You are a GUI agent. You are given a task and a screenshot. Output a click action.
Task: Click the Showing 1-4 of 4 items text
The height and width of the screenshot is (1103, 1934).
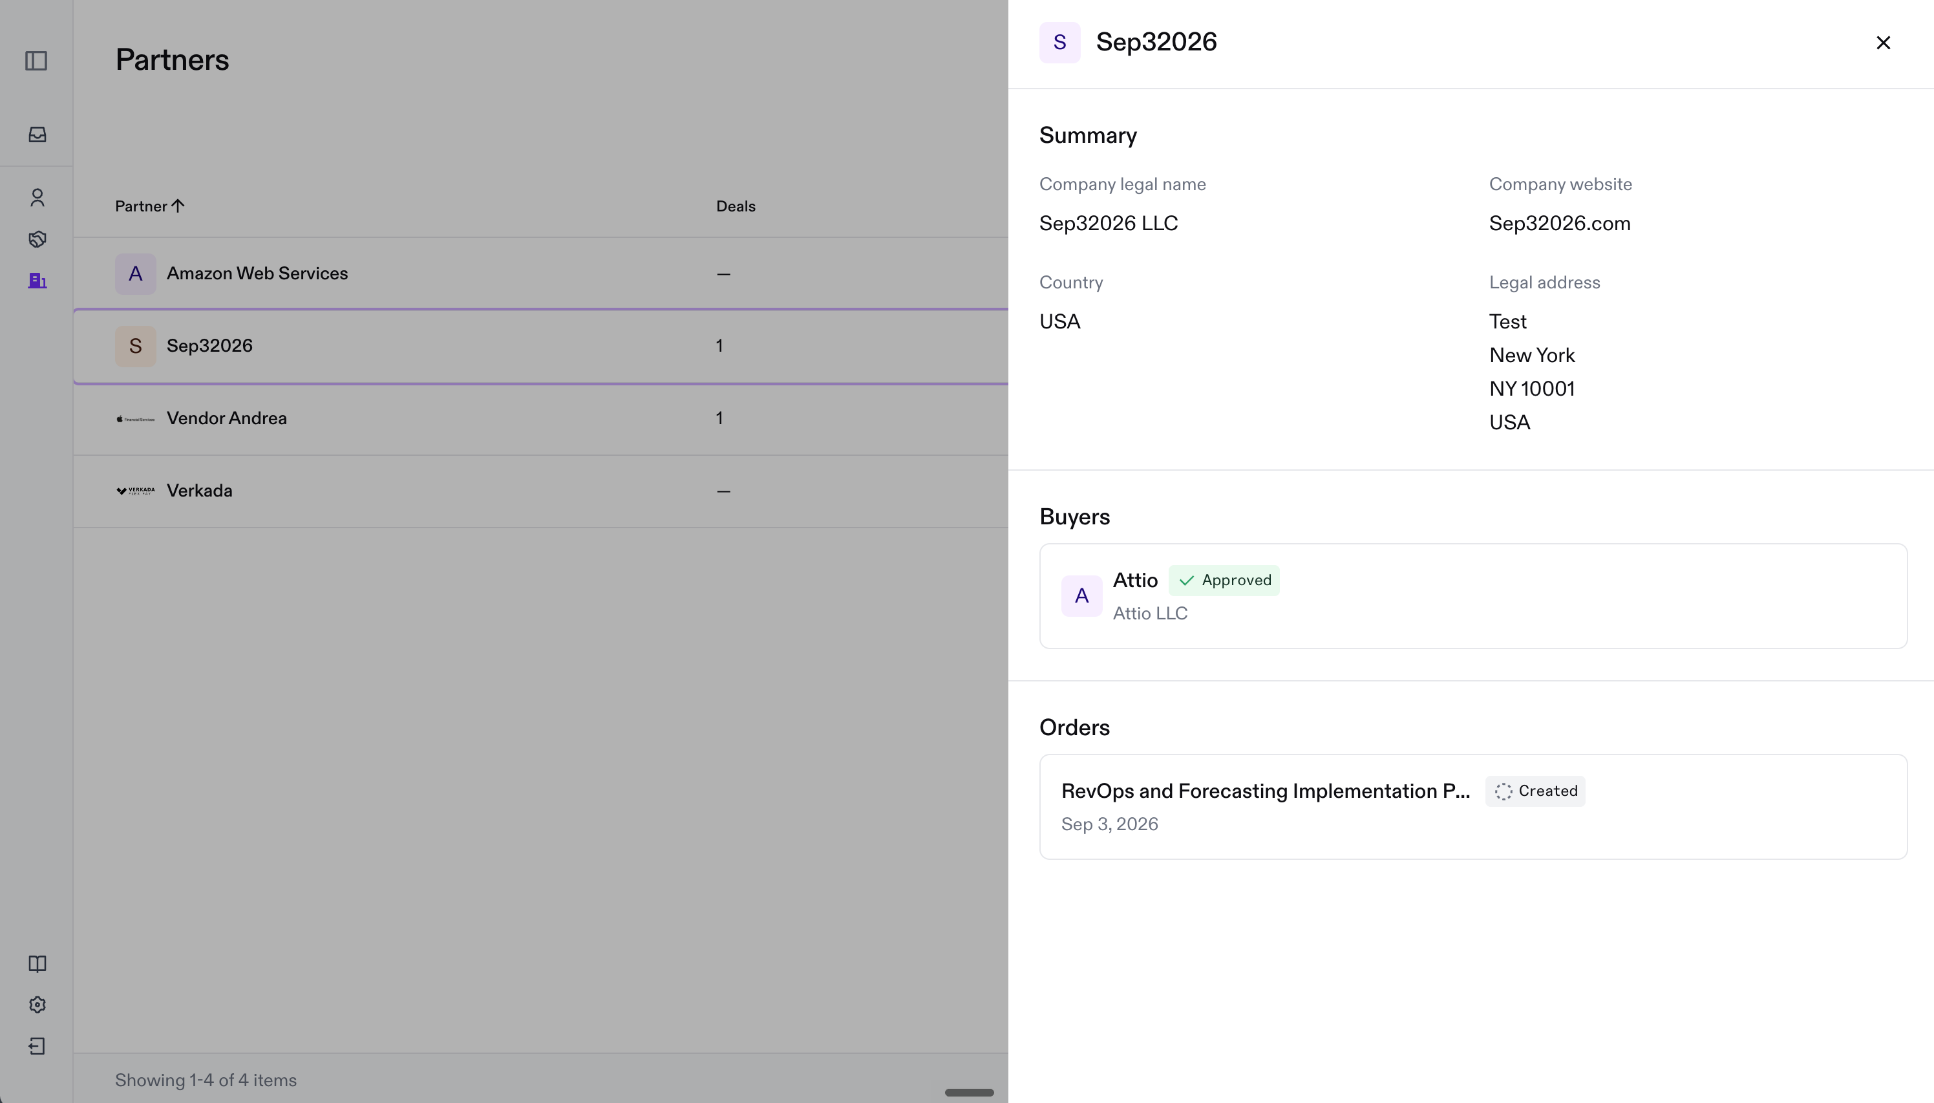pos(206,1080)
